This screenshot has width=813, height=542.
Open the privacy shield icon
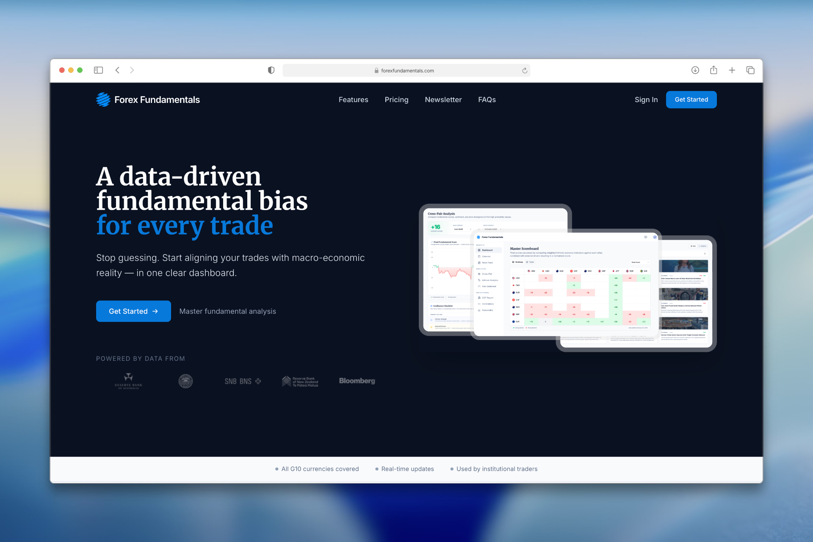271,70
